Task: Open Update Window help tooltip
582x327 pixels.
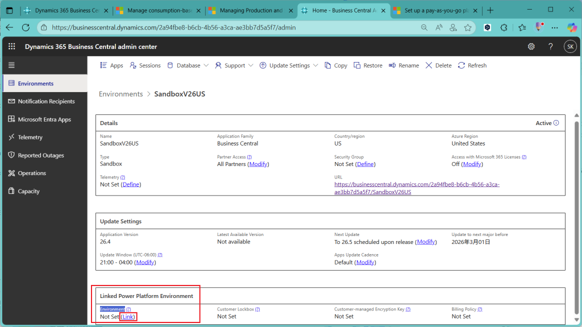Action: 160,255
